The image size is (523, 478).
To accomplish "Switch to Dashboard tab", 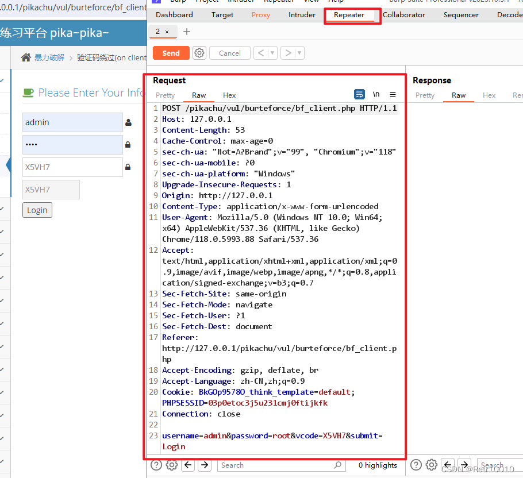I will pos(174,15).
